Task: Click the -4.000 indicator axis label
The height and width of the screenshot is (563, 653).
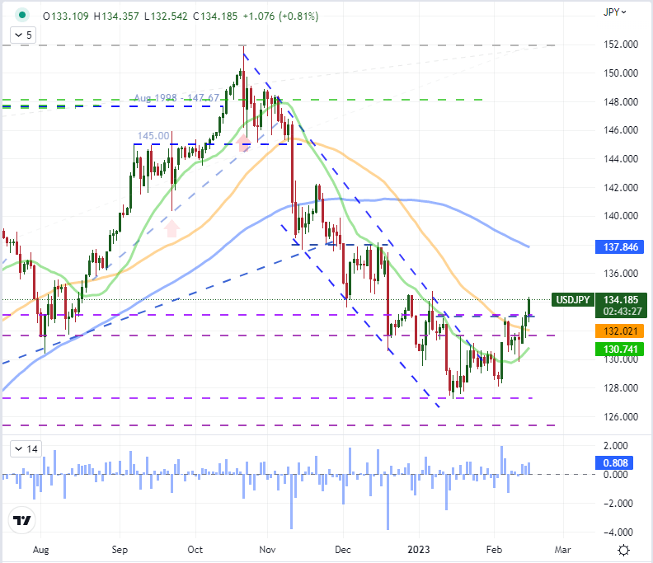Action: pos(619,533)
